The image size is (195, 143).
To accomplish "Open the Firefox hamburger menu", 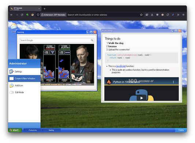I will pos(183,15).
